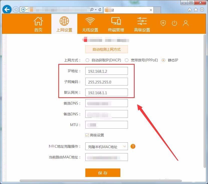Open the security shield icon

[163, 23]
